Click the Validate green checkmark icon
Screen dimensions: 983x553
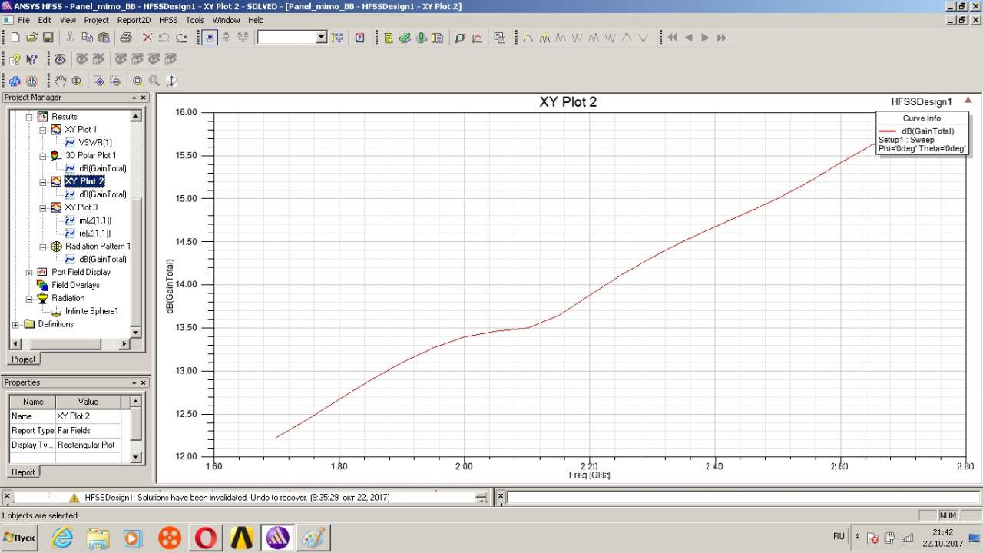(405, 38)
